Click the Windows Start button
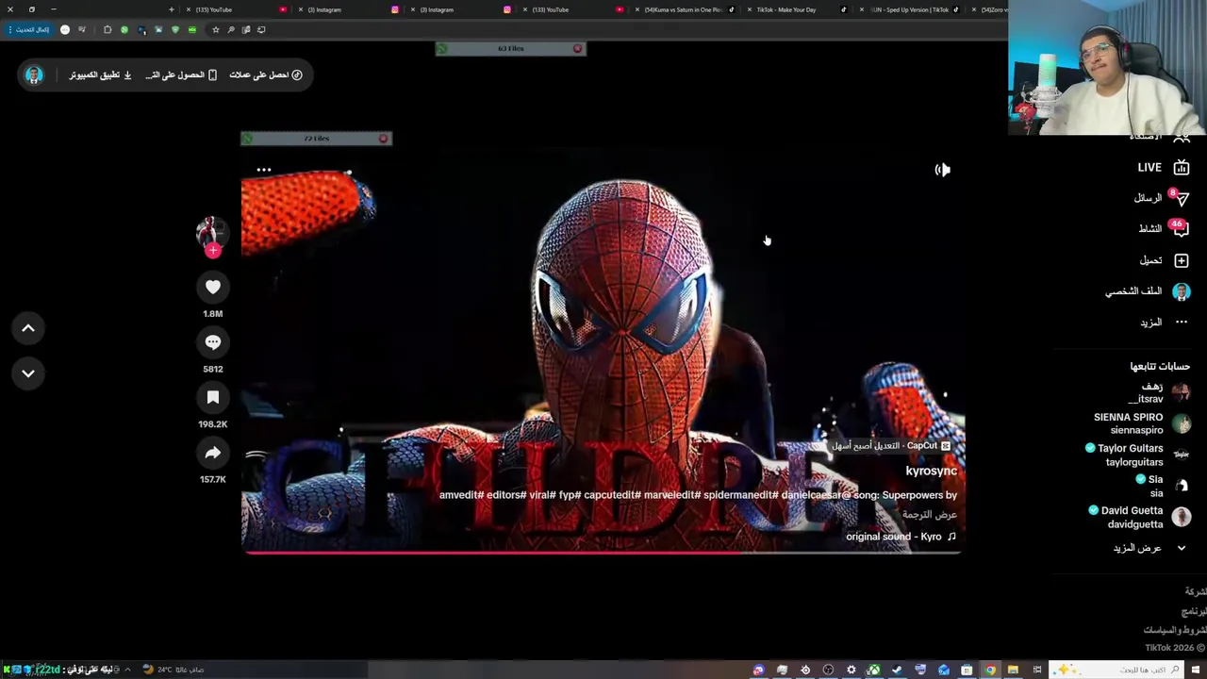 click(1198, 670)
